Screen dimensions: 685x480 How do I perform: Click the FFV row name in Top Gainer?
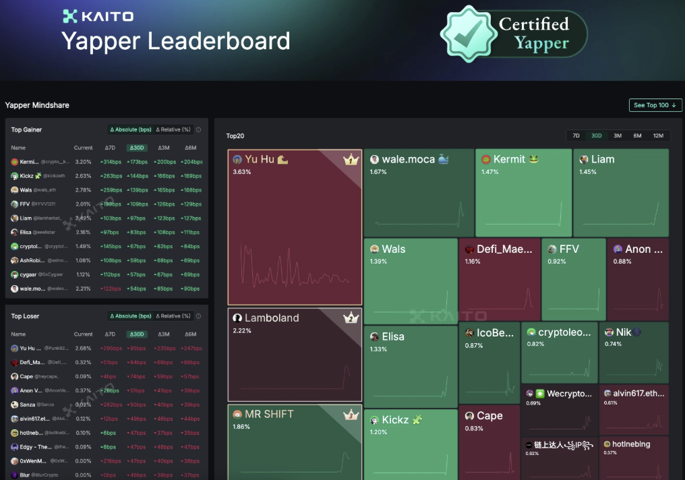(x=25, y=204)
